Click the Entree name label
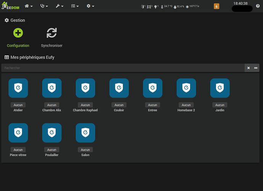Image resolution: width=263 pixels, height=191 pixels. coord(152,110)
